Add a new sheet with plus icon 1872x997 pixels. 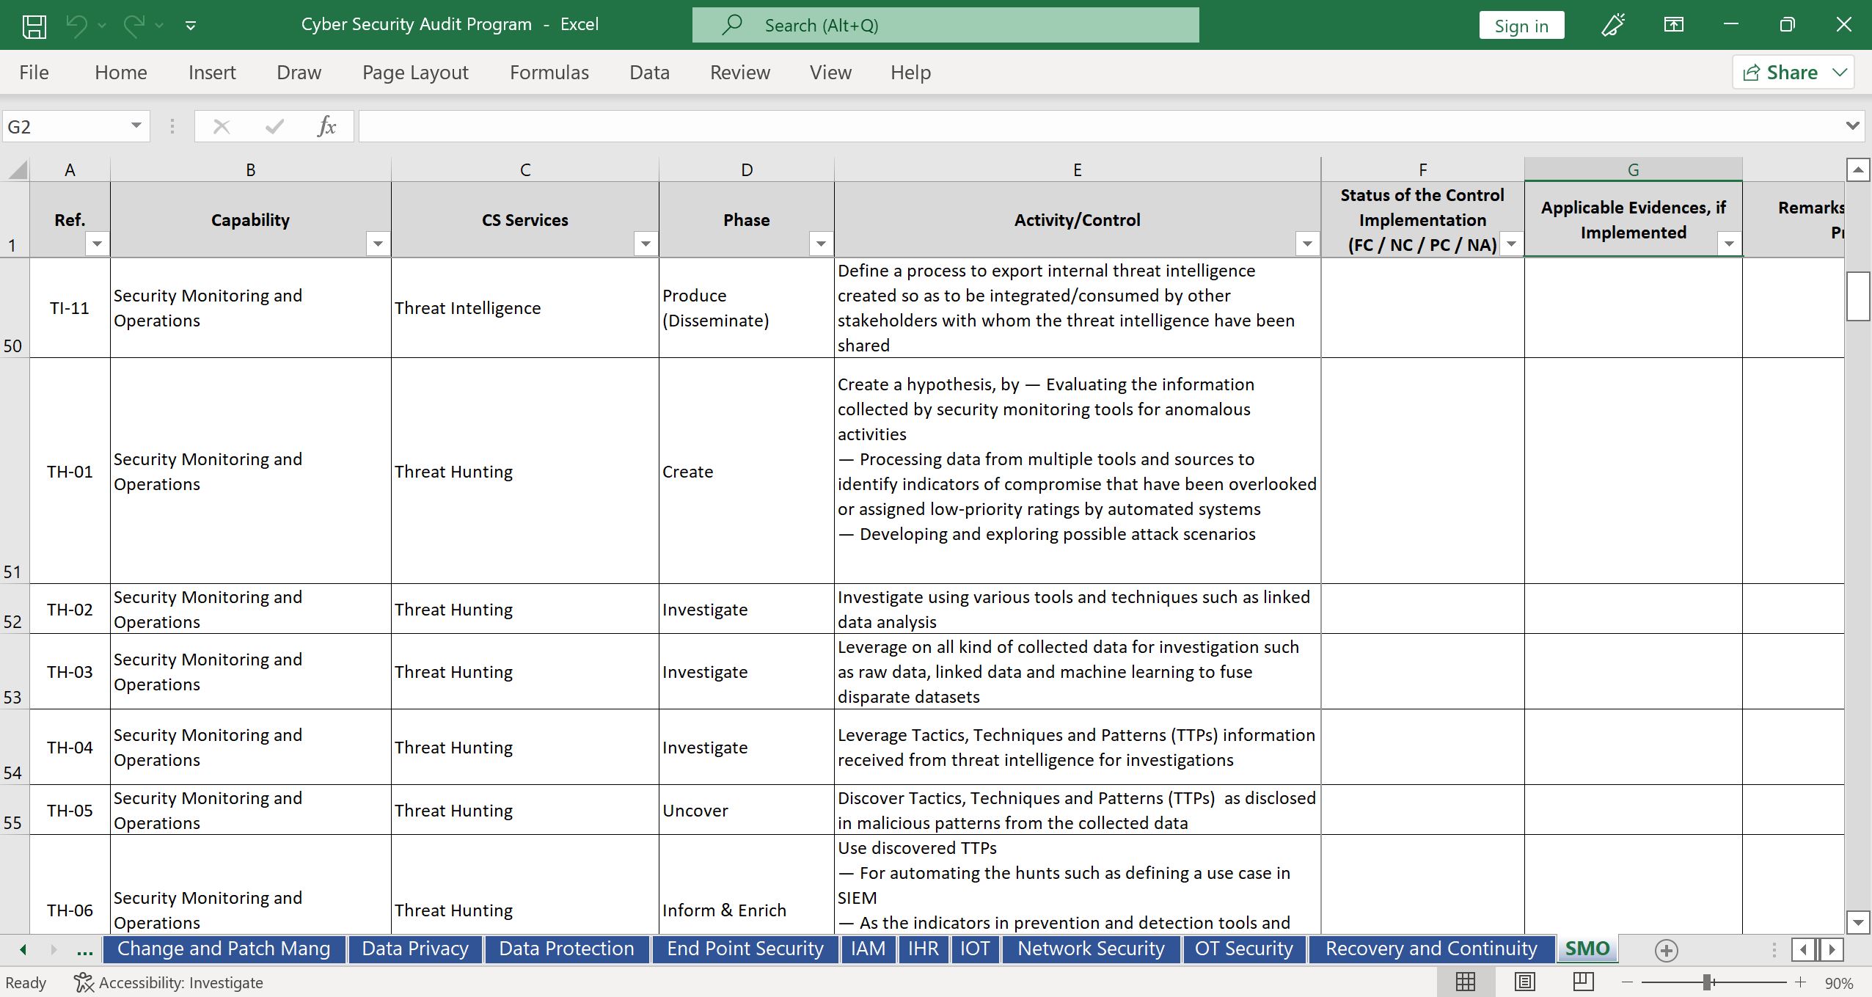[1666, 950]
